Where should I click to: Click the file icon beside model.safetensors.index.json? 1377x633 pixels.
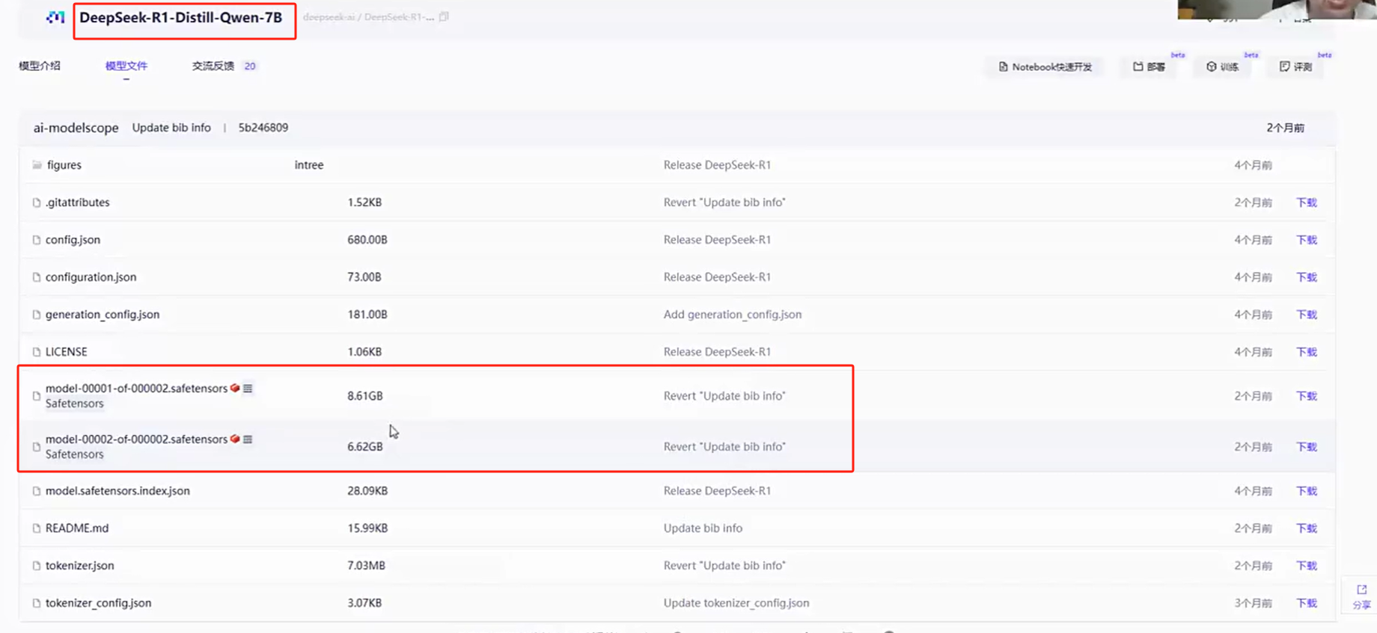36,491
